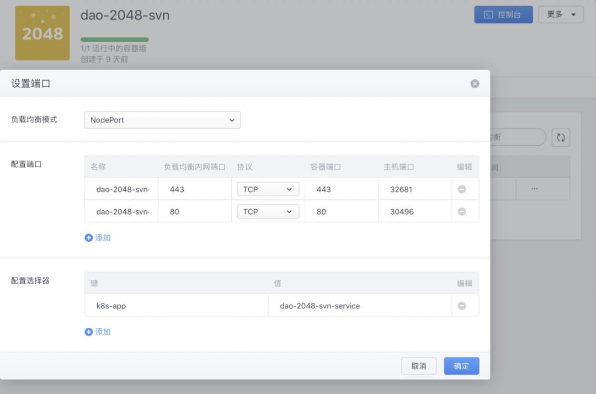The image size is (596, 394).
Task: Open the 控制台 console button
Action: click(503, 15)
